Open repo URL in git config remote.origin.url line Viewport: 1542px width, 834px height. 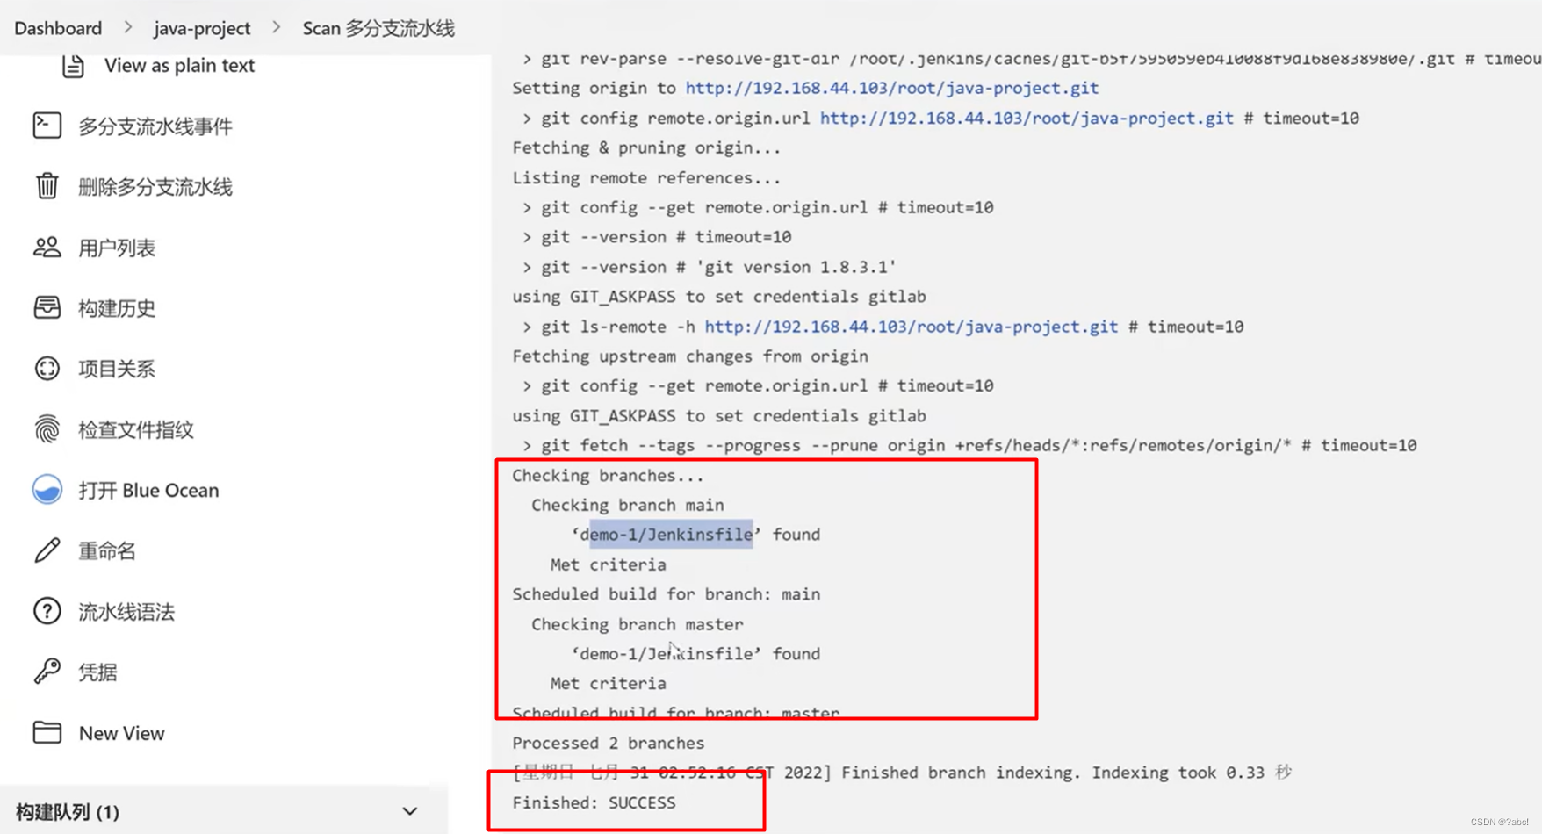click(1027, 118)
